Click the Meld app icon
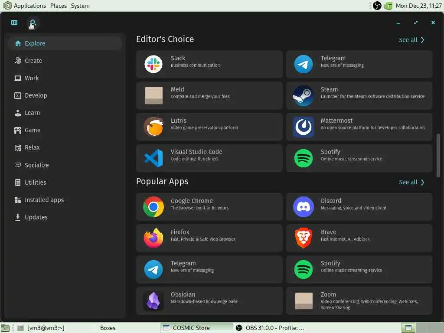Viewport: 444px width, 333px height. coord(154,95)
